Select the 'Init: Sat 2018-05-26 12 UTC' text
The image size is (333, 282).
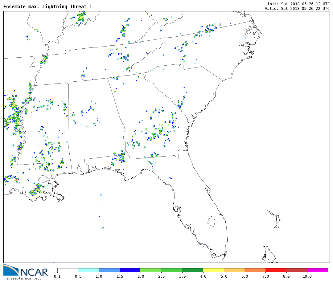[x=298, y=4]
